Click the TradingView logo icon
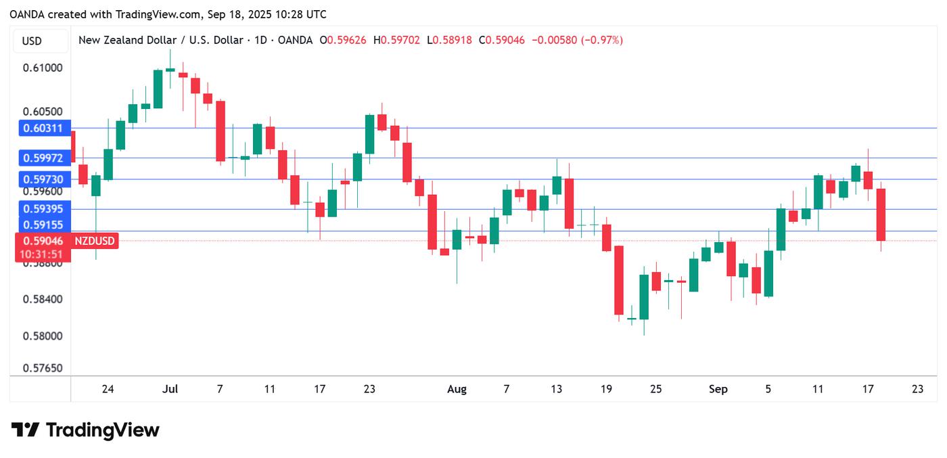This screenshot has width=947, height=458. 25,430
